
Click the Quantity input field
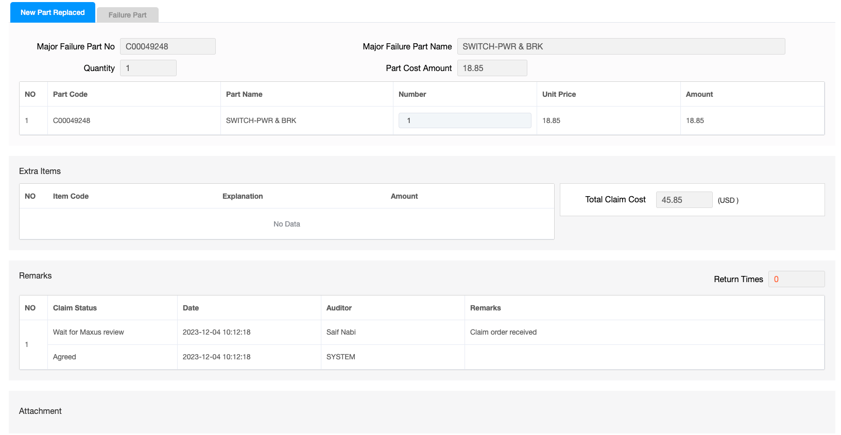(148, 68)
